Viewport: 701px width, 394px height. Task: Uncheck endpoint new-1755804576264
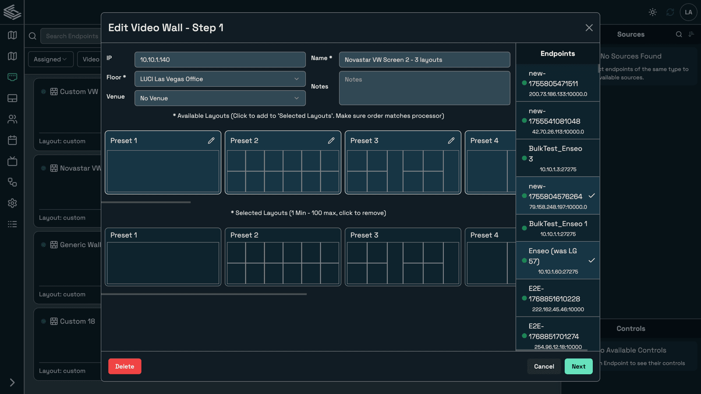click(557, 196)
